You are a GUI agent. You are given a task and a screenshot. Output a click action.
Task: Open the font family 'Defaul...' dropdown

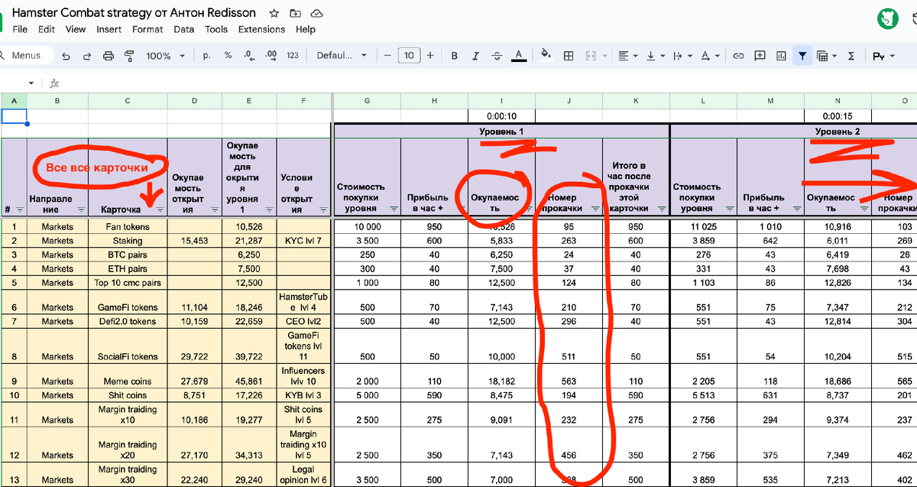[x=342, y=56]
